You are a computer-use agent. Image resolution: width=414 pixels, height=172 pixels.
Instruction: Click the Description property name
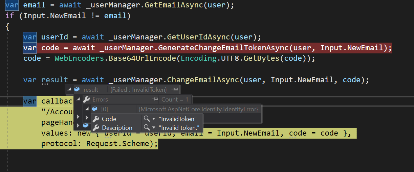tap(117, 127)
